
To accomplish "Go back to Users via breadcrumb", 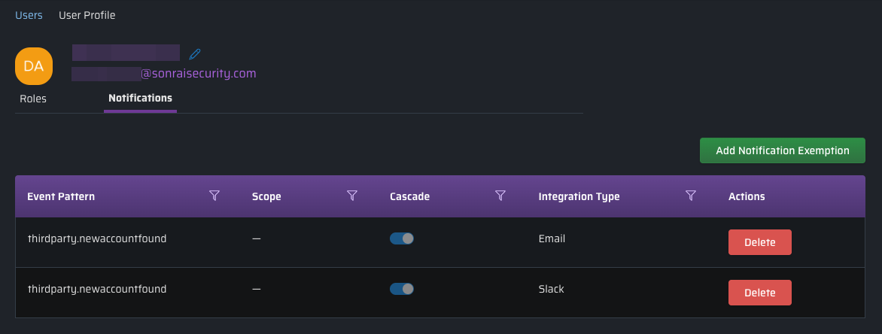I will point(29,15).
